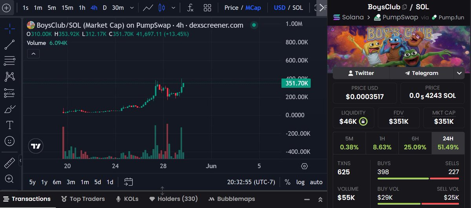The width and height of the screenshot is (471, 208).
Task: Set the chart interval to D
Action: click(x=105, y=7)
